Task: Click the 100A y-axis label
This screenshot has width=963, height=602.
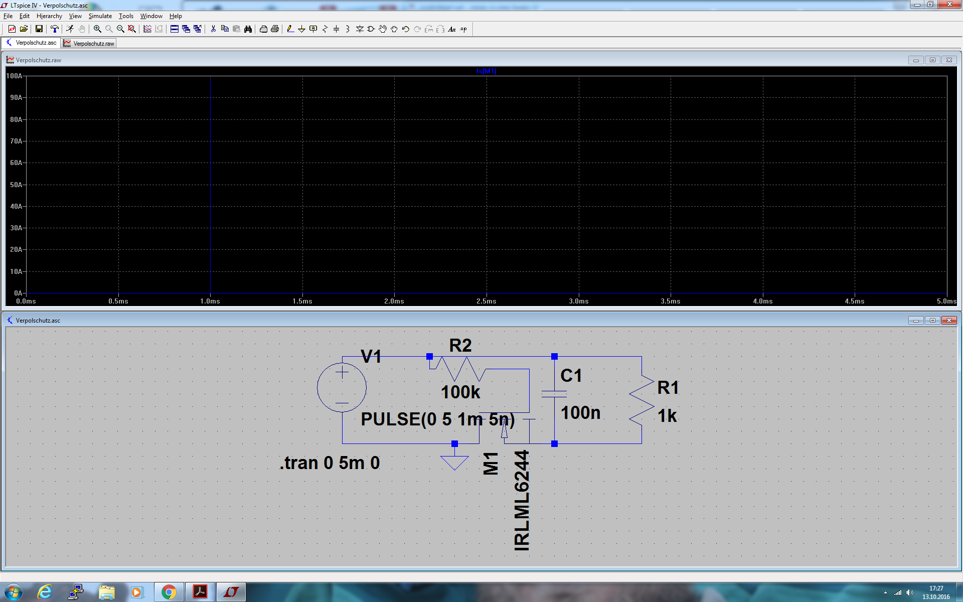Action: (x=14, y=76)
